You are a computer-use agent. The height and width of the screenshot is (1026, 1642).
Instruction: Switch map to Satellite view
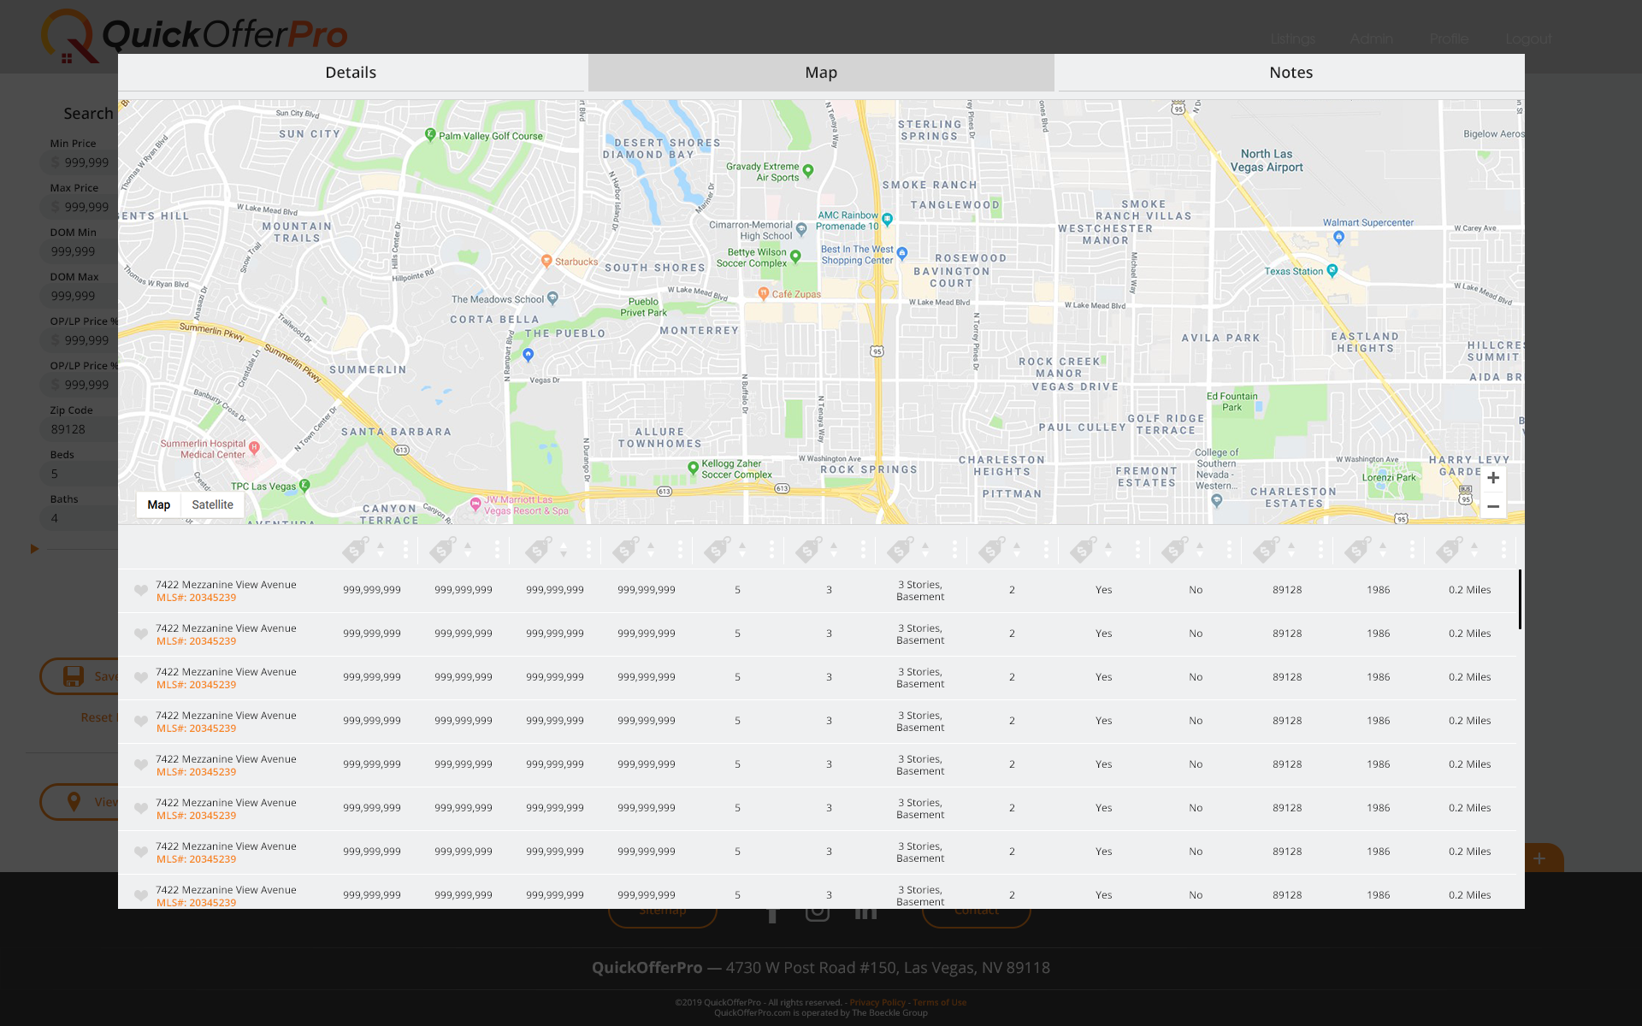212,504
